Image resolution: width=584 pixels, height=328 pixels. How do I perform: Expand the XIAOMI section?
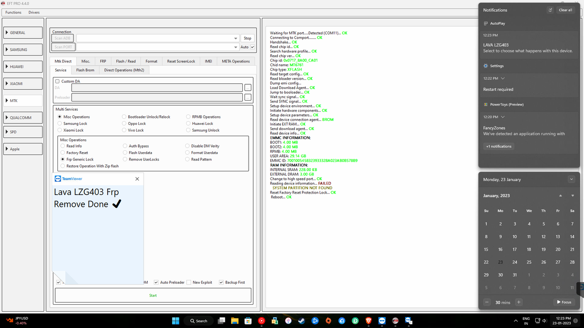(23, 84)
